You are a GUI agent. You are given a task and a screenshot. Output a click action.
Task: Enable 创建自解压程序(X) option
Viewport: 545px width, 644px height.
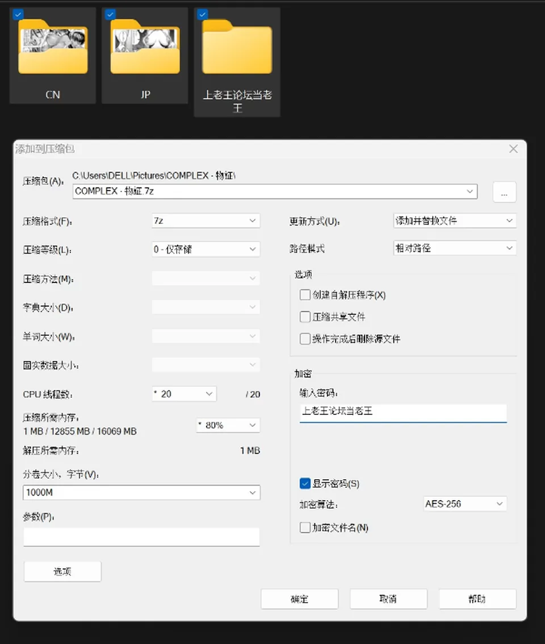point(305,295)
